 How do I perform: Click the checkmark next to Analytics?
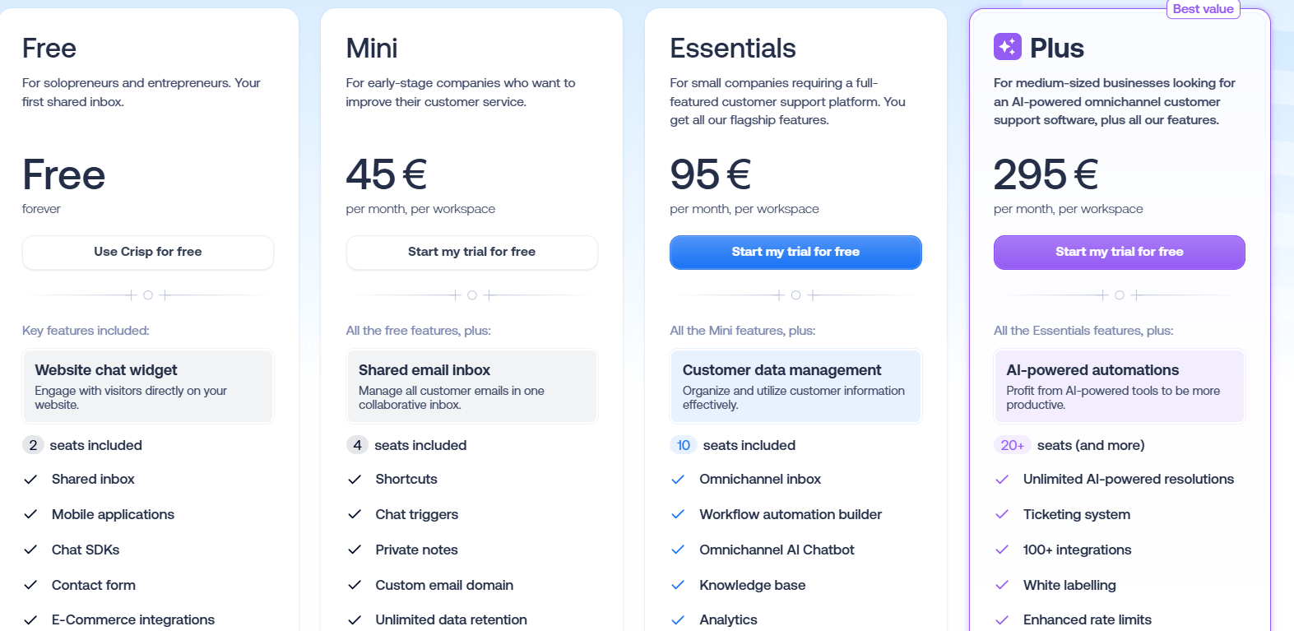click(679, 619)
